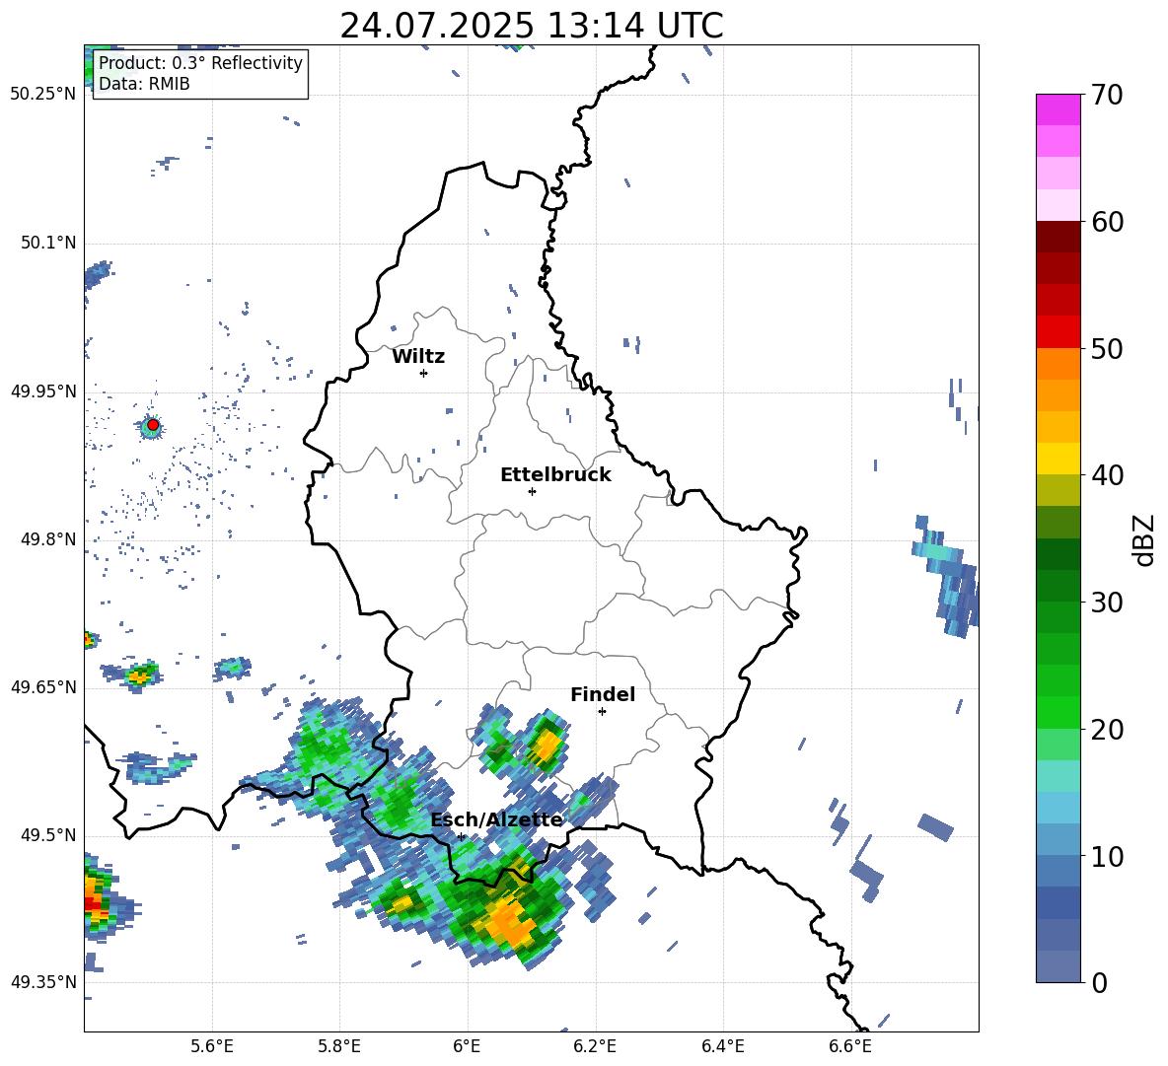Click the 6.6°E longitude label

[x=850, y=1046]
